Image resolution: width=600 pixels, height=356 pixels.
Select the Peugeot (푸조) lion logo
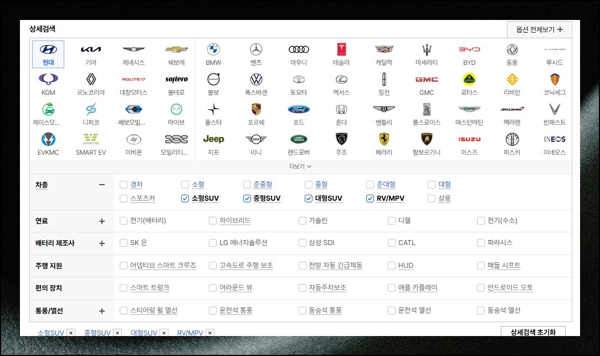(x=341, y=139)
